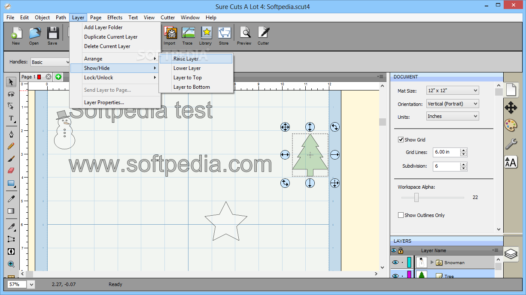Open the Units dropdown
The height and width of the screenshot is (295, 526).
point(453,116)
